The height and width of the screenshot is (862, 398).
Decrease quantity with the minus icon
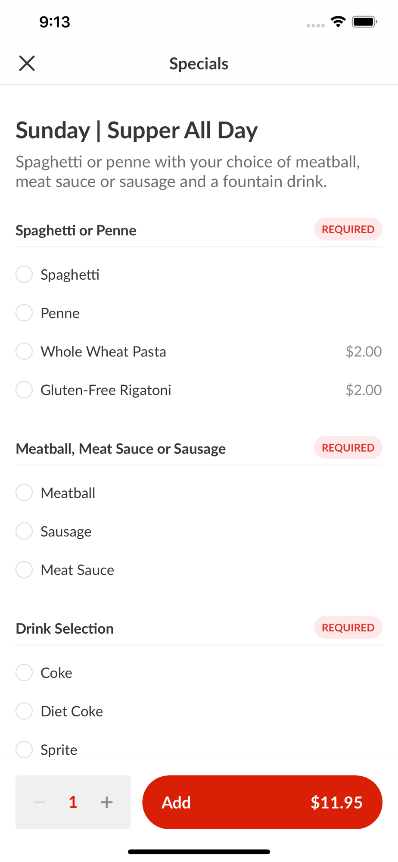pos(40,802)
